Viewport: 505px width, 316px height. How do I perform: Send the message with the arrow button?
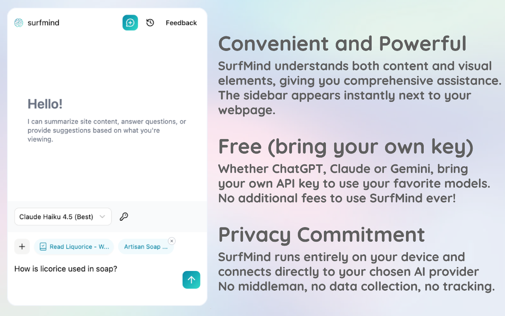191,280
